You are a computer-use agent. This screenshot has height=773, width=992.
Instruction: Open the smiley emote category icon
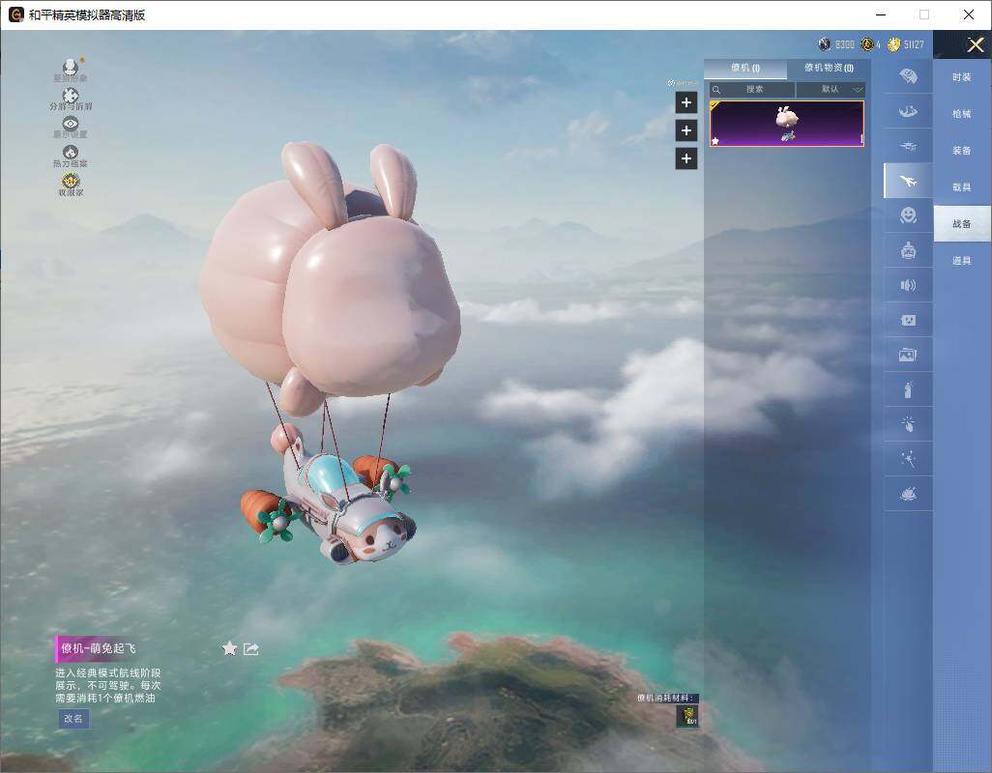point(908,215)
